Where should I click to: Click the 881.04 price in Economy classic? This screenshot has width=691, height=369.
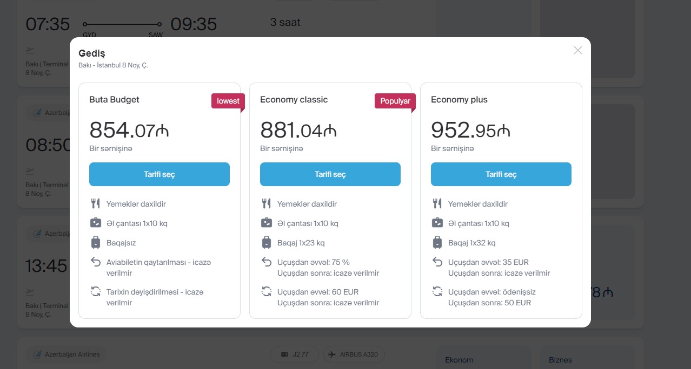298,131
